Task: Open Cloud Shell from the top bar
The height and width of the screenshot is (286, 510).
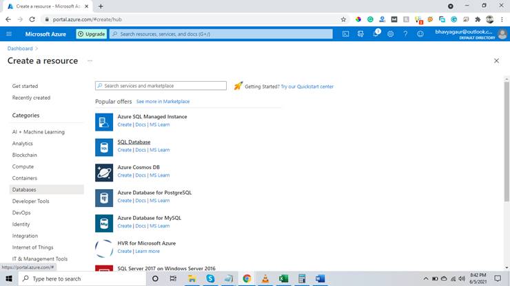Action: (345, 34)
